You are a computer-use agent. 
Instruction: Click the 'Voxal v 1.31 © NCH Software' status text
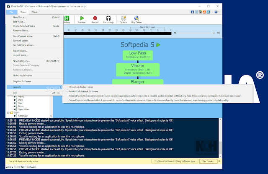pyautogui.click(x=21, y=167)
